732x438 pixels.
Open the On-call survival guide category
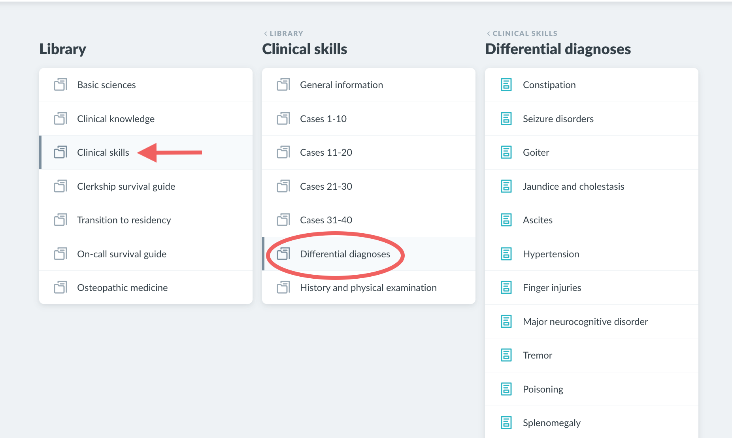click(146, 254)
